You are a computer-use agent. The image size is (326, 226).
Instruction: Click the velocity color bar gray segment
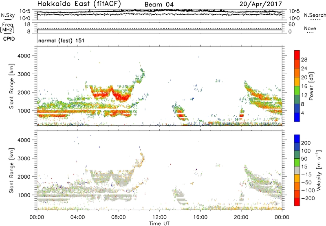pos(297,170)
